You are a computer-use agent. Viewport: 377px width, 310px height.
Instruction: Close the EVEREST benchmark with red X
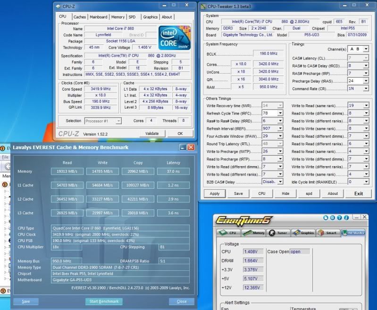click(191, 147)
